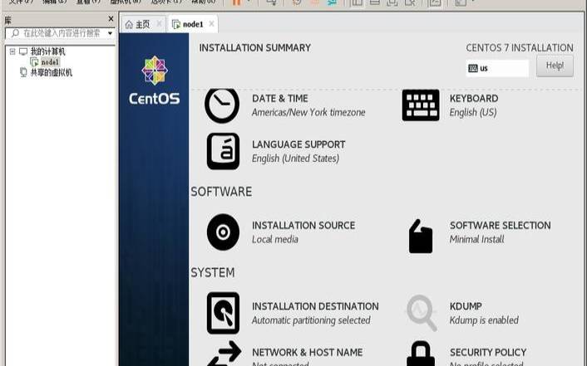Close the node1 tab
This screenshot has height=366, width=587.
[211, 24]
